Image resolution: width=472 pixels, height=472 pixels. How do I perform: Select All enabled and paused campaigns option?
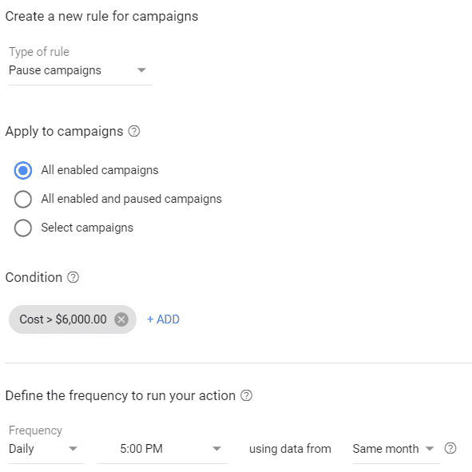[x=23, y=199]
